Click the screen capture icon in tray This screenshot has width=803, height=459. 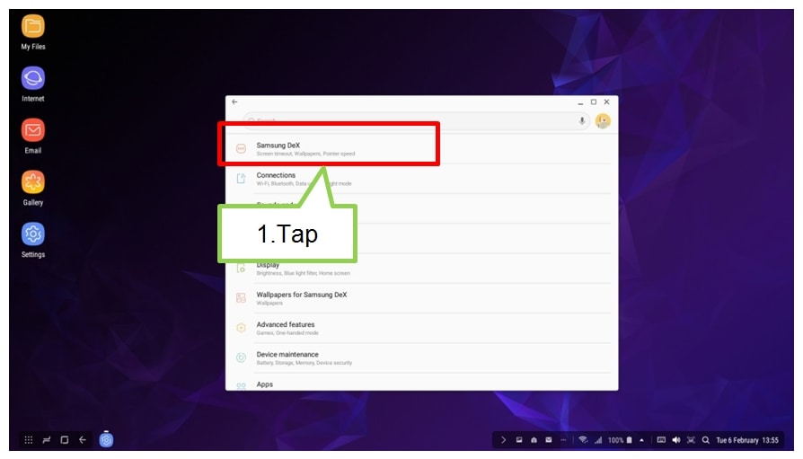(691, 439)
